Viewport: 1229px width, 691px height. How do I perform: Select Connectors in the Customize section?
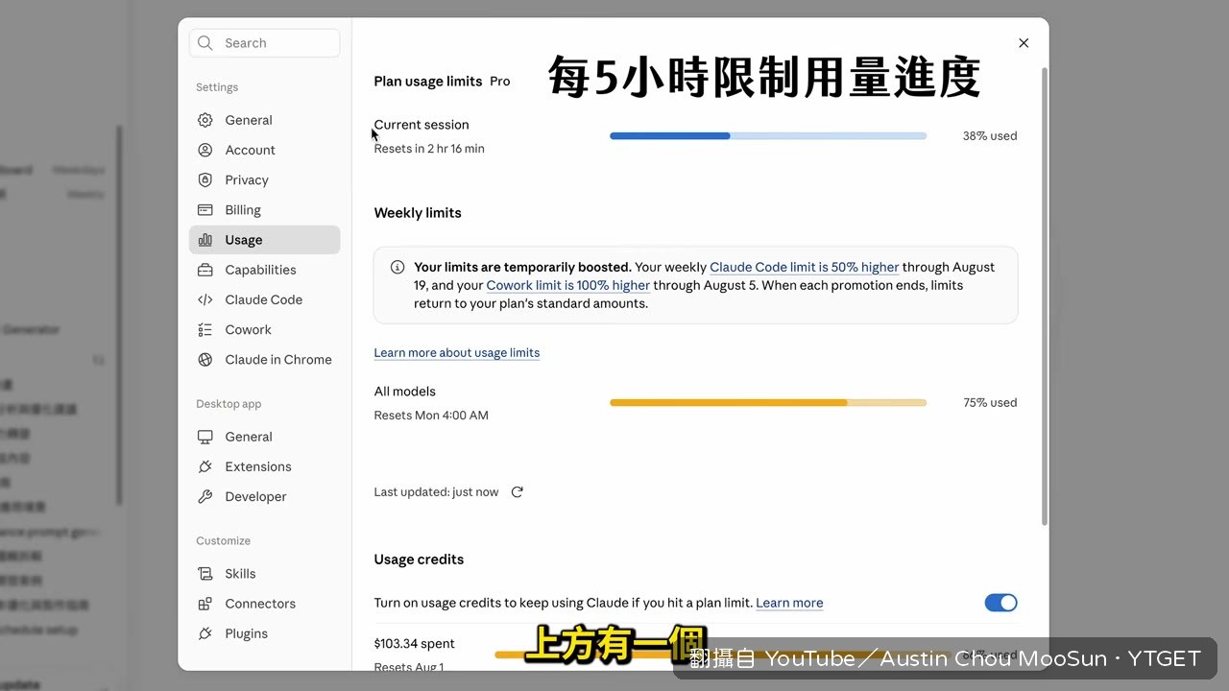click(x=264, y=604)
